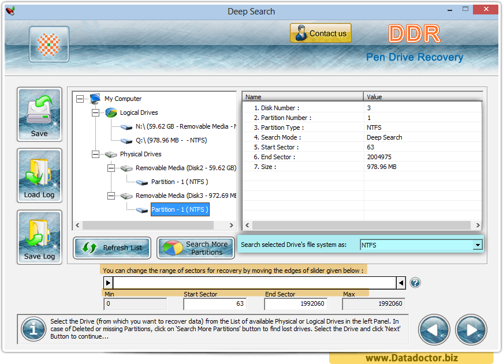Select Removable Media Disk3 drive
The width and height of the screenshot is (503, 364).
(x=186, y=196)
